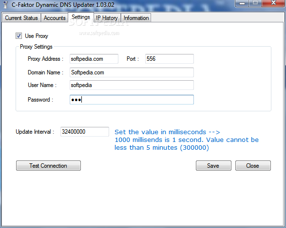Image resolution: width=286 pixels, height=228 pixels.
Task: Select the Settings tab
Action: 81,17
